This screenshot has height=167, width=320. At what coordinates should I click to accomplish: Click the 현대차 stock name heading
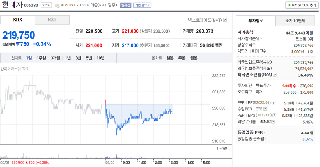[x=12, y=4]
